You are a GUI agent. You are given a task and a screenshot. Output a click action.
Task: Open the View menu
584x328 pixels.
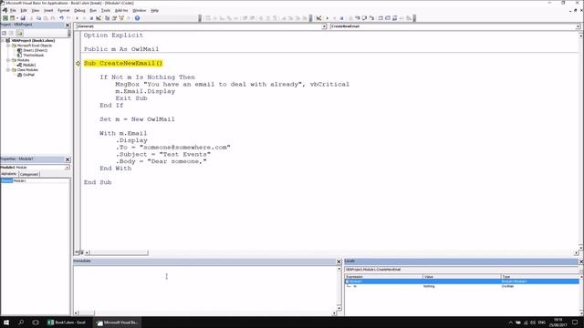pyautogui.click(x=36, y=10)
